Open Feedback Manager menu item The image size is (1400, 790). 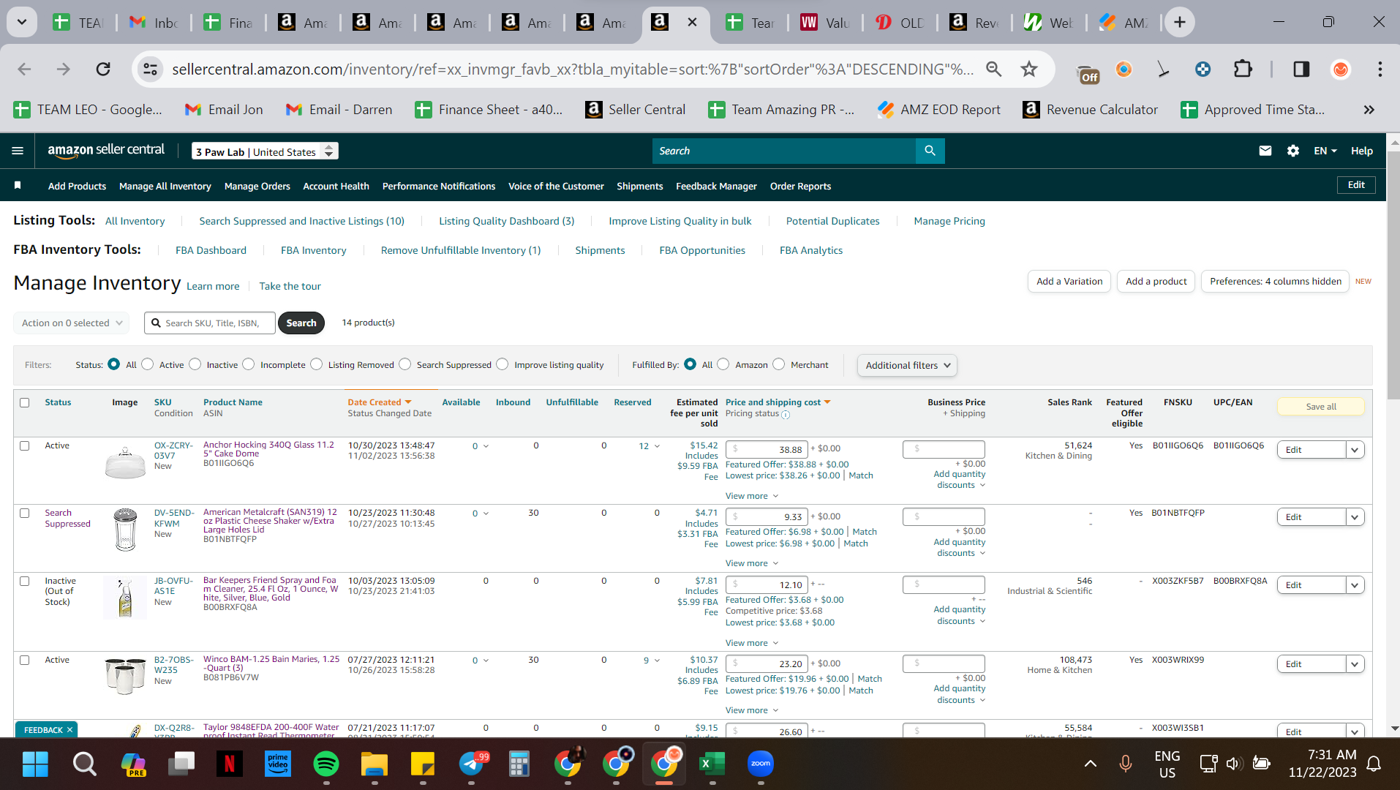(716, 187)
